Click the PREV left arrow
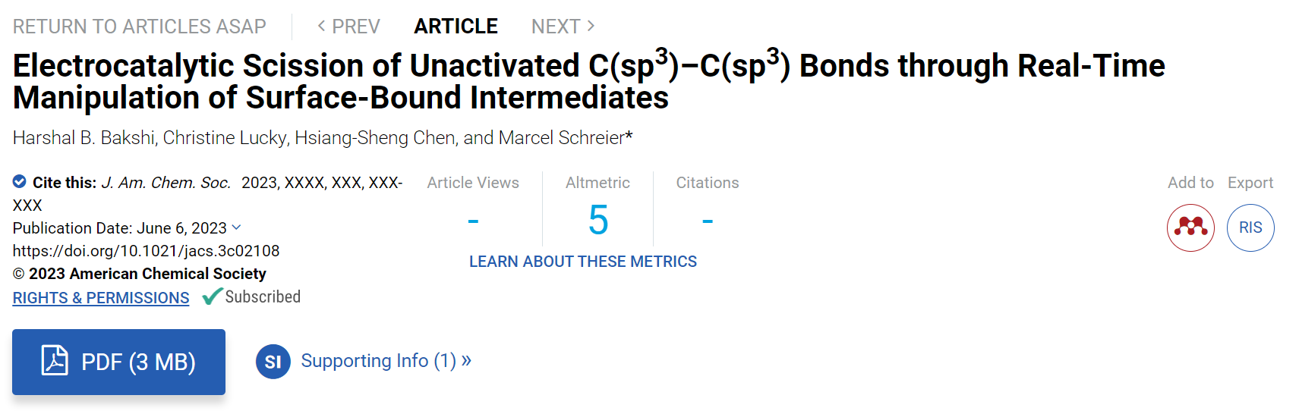This screenshot has width=1299, height=411. (x=321, y=26)
